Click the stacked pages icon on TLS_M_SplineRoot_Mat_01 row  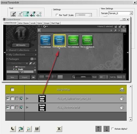tap(122, 99)
